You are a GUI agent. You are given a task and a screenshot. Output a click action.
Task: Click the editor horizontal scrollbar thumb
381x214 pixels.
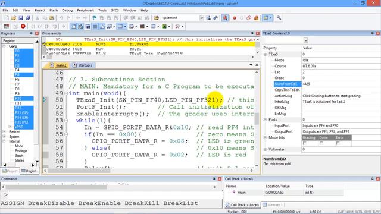(79, 171)
